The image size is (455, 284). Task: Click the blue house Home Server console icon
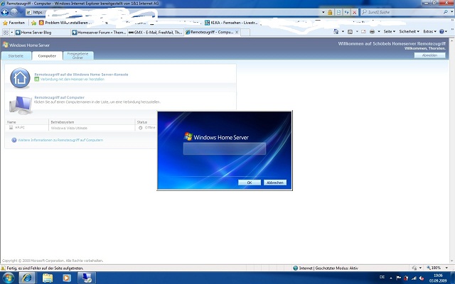click(20, 78)
